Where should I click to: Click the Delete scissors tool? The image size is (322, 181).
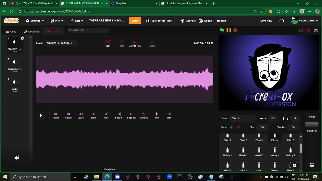click(x=152, y=43)
